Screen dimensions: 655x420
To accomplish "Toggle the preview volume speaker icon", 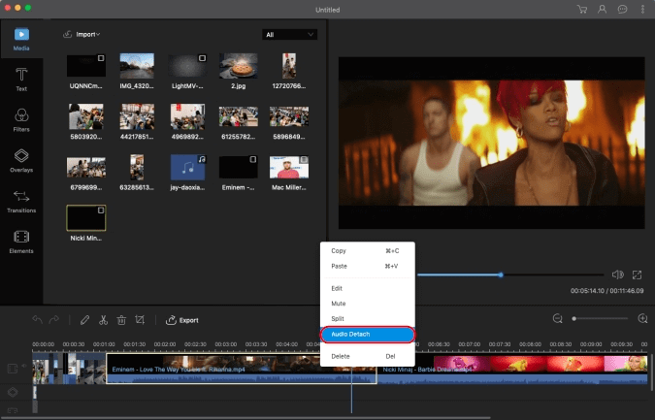I will tap(617, 275).
